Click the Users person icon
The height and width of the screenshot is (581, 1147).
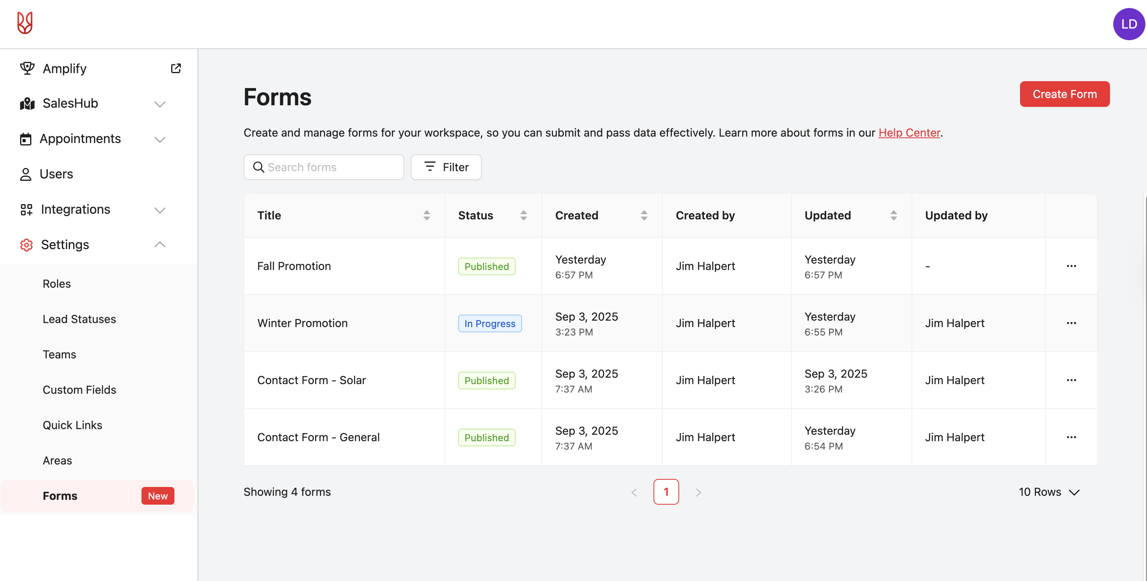(26, 174)
